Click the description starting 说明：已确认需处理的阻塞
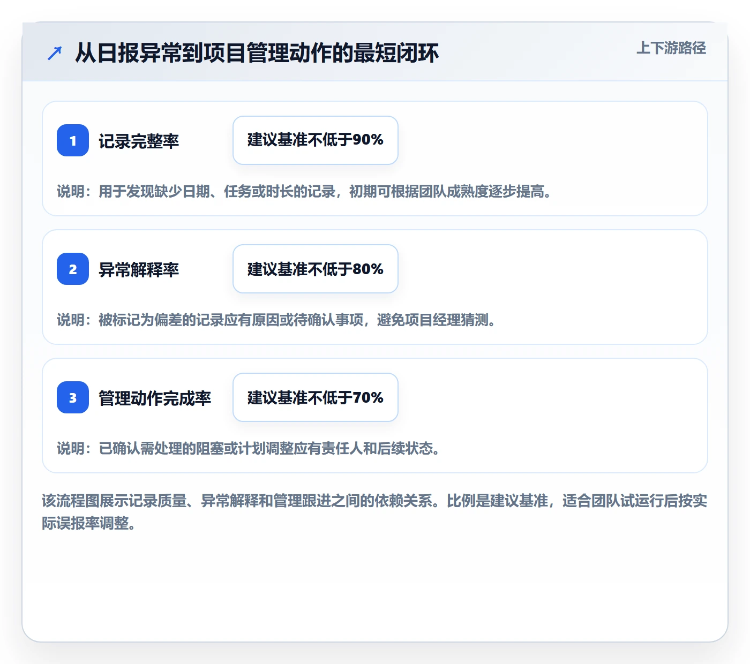The height and width of the screenshot is (664, 750). click(x=249, y=449)
